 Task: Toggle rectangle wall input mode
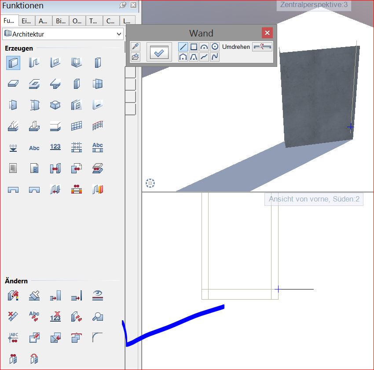[194, 47]
